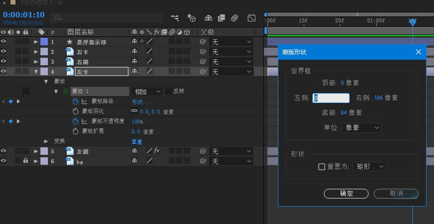Expand the 变换 property group

tap(46, 141)
